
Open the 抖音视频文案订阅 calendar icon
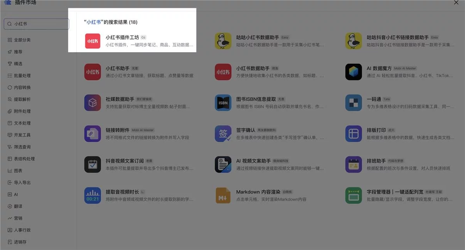coord(92,165)
